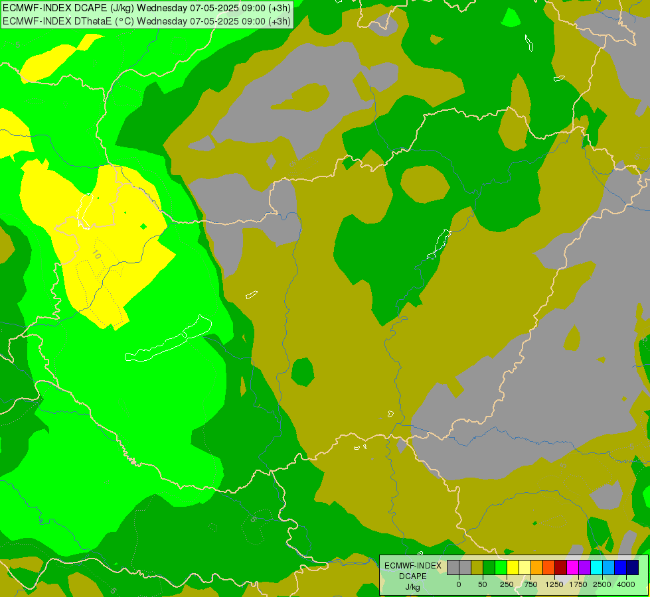650x597 pixels.
Task: Click the red-orange legend swatch
Action: point(549,568)
